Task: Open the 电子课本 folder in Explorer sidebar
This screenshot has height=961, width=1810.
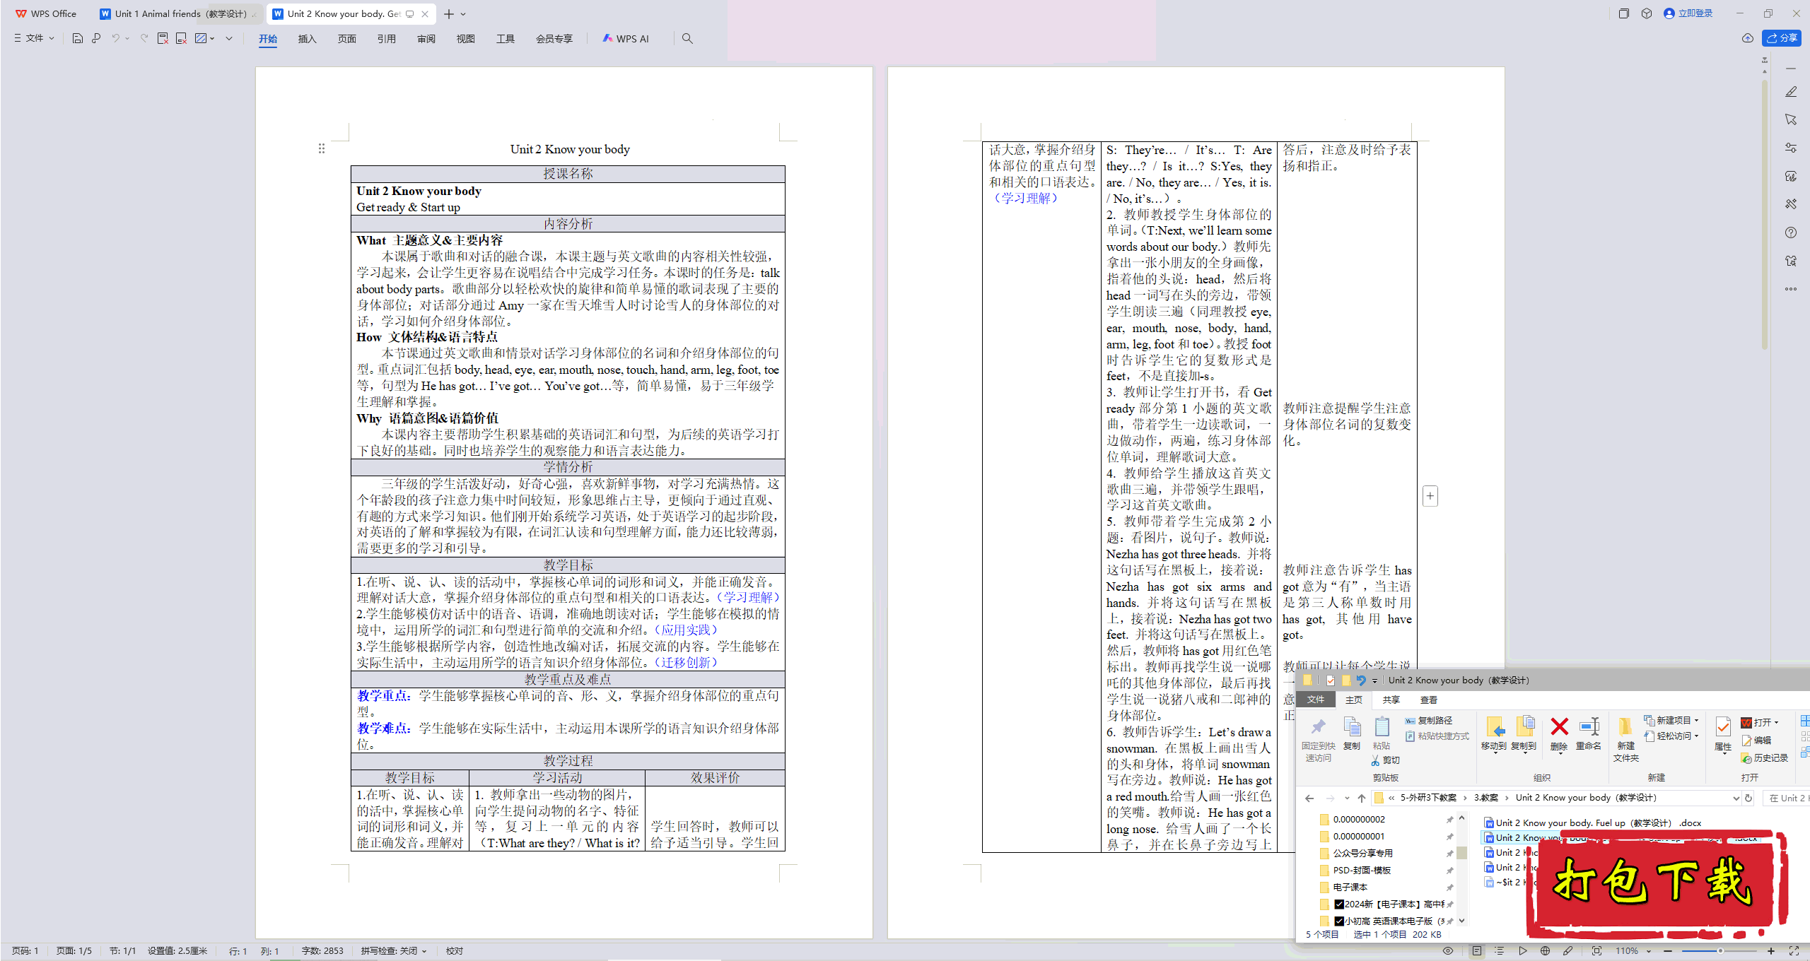Action: click(x=1350, y=887)
